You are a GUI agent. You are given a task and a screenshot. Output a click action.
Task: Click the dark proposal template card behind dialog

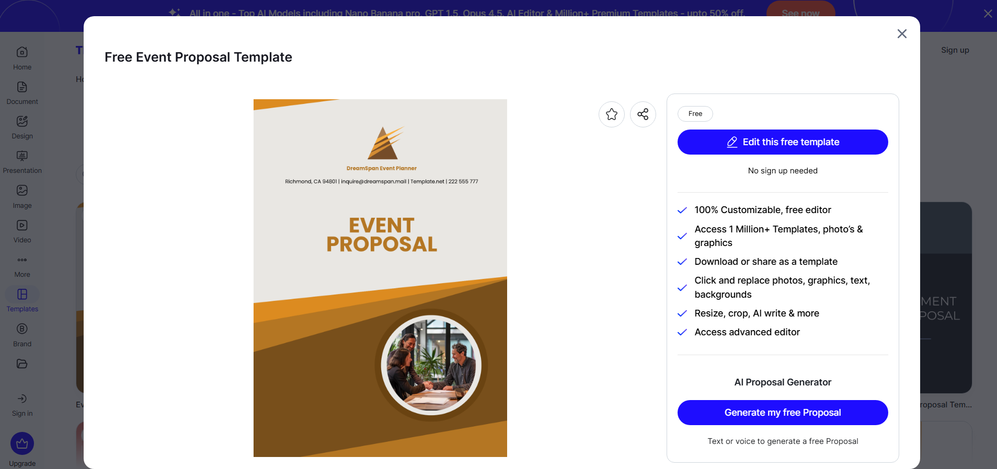coord(946,298)
